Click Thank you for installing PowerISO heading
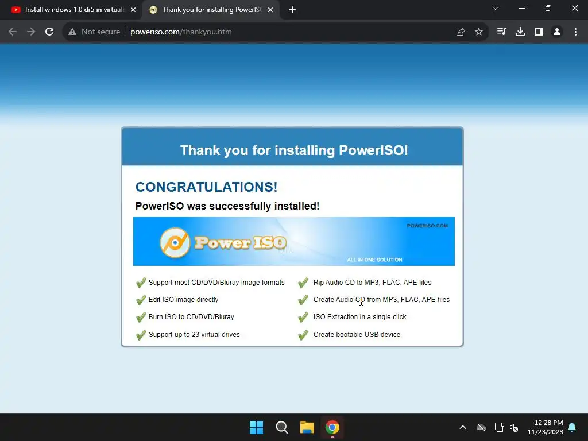588x441 pixels. tap(294, 150)
